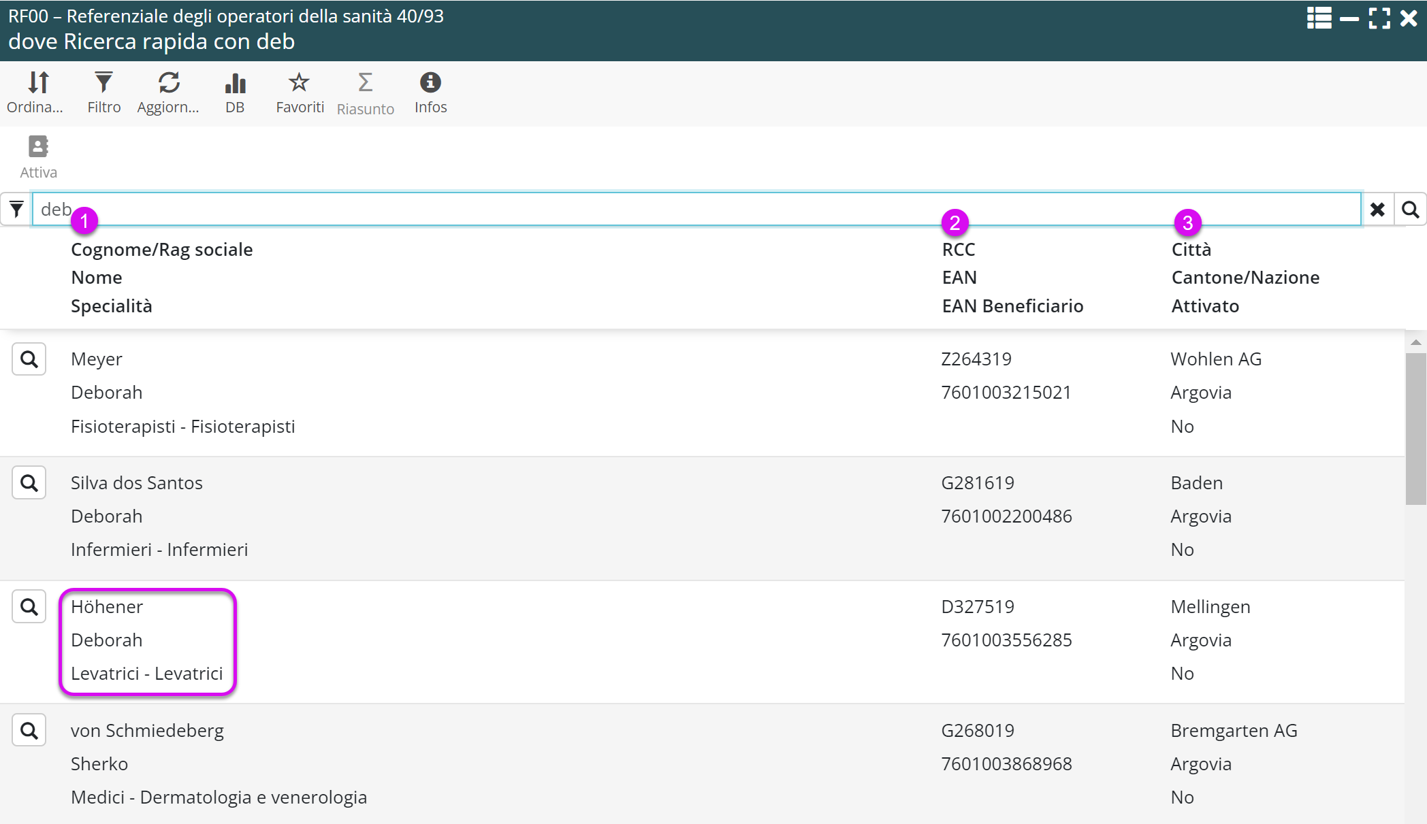Click into the quick search field
1427x824 pixels.
pos(681,210)
